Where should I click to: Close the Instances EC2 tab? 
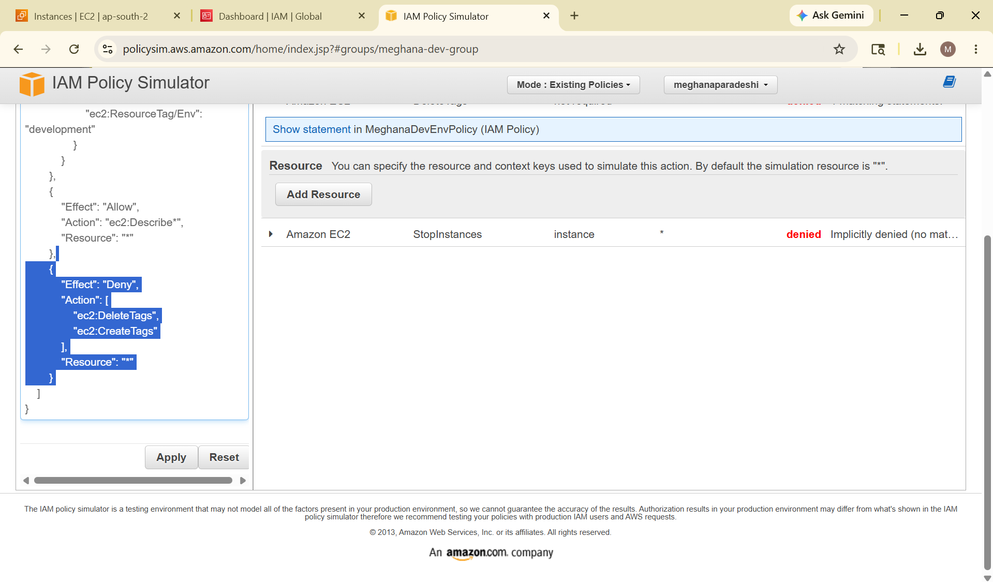tap(177, 16)
